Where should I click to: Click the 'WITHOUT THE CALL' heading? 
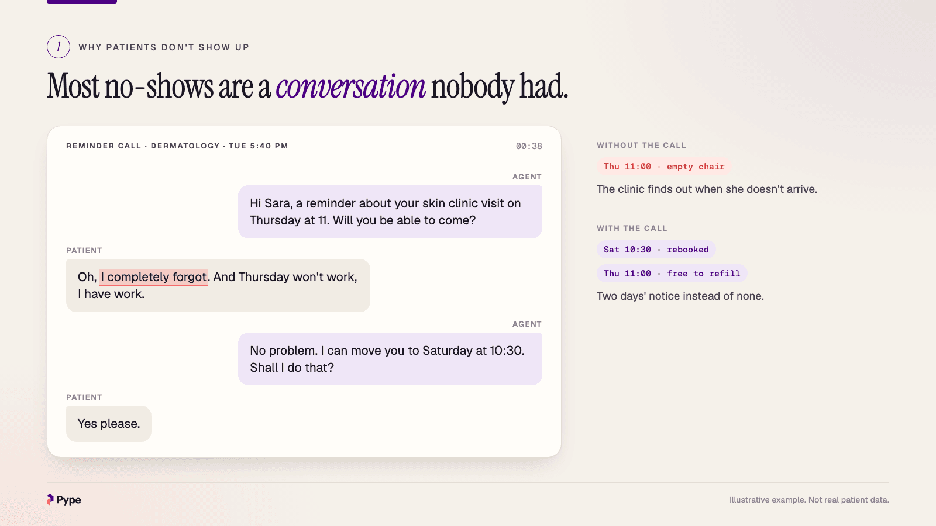(641, 146)
